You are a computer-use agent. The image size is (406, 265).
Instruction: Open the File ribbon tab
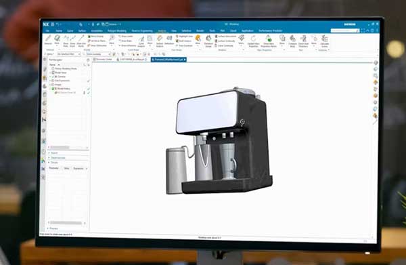47,31
